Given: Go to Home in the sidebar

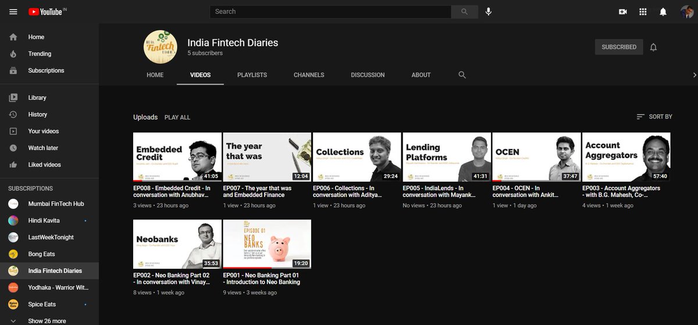Looking at the screenshot, I should point(49,37).
